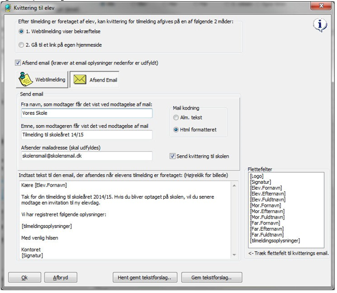Click the Ok button
The image size is (337, 293).
pyautogui.click(x=25, y=278)
